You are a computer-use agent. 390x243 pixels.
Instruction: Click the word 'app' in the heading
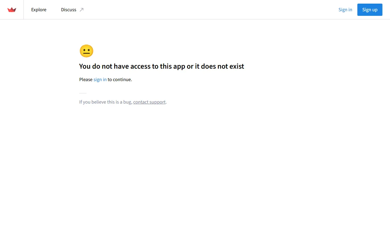[x=179, y=66]
